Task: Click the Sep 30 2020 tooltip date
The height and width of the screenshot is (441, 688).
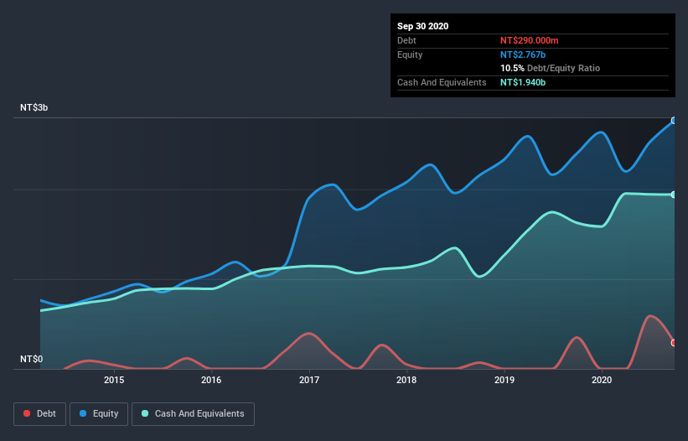Action: pyautogui.click(x=422, y=26)
